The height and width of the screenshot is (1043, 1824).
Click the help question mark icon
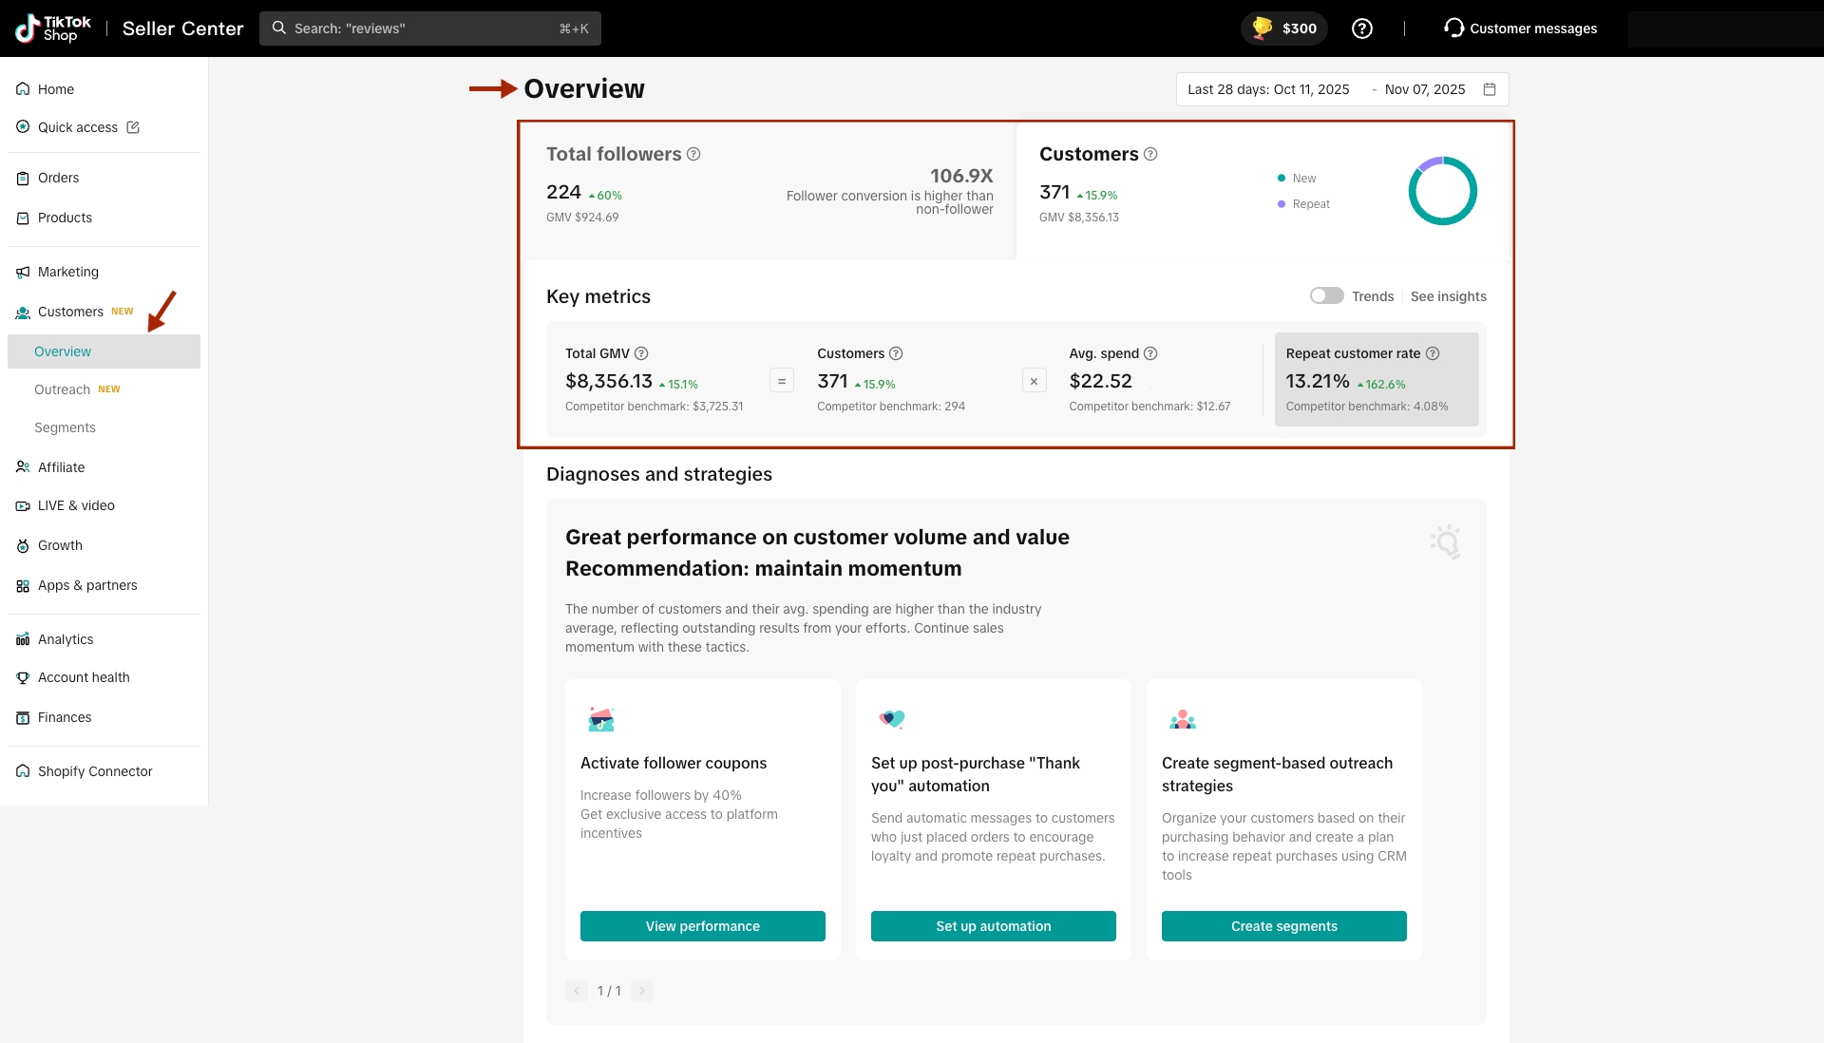tap(1362, 28)
